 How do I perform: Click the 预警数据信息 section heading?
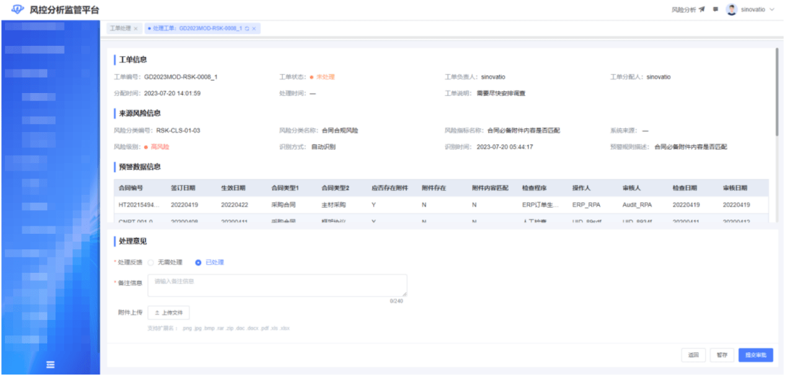pos(140,166)
